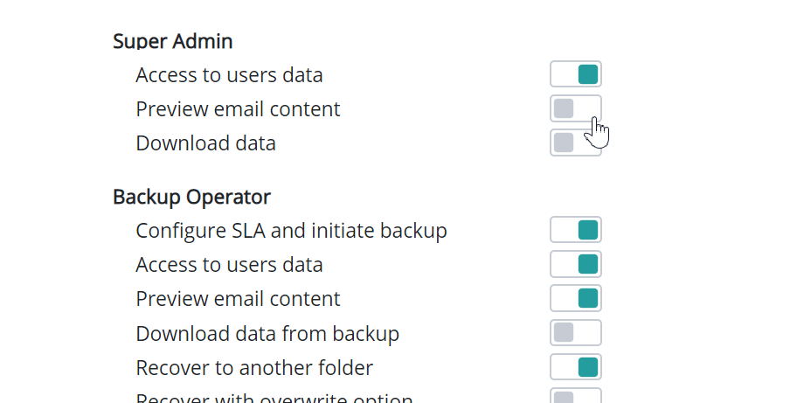The width and height of the screenshot is (790, 403).
Task: Turn off Backup Operator preview email content toggle
Action: click(x=576, y=298)
